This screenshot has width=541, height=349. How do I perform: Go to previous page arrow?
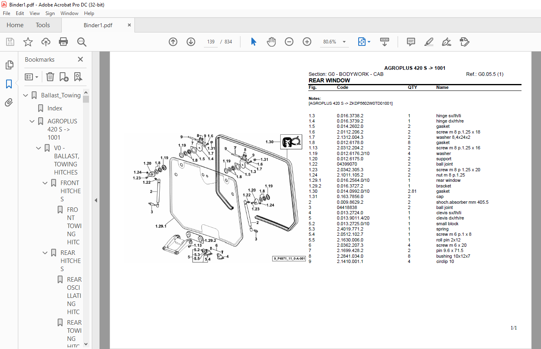(173, 42)
